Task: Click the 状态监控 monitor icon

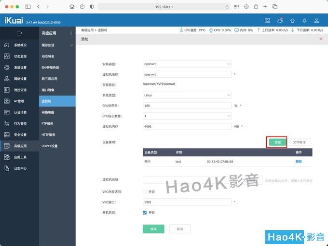Action: 7,56
